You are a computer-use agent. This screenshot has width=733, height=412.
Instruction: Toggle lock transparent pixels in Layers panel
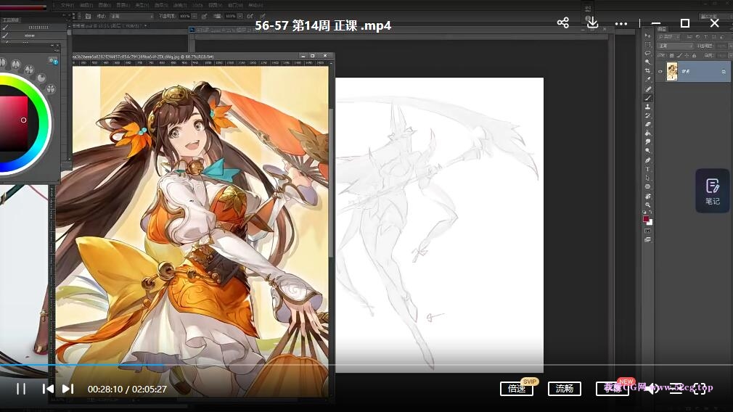(672, 55)
